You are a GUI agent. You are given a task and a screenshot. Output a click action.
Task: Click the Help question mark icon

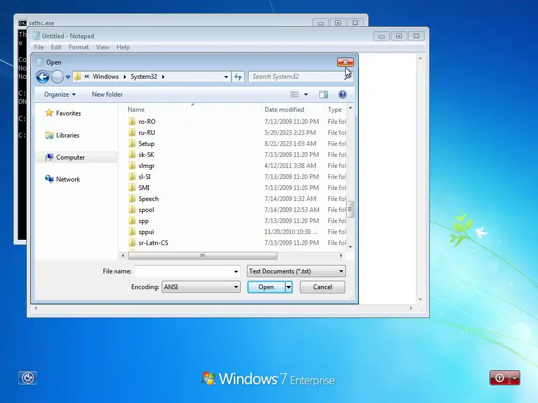point(343,94)
